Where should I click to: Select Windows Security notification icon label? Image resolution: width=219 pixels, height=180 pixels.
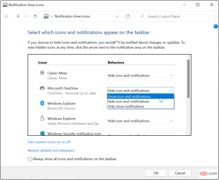pos(74,133)
